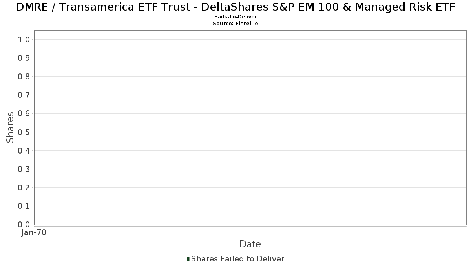Click the Date axis title
Image resolution: width=471 pixels, height=265 pixels.
tap(250, 244)
